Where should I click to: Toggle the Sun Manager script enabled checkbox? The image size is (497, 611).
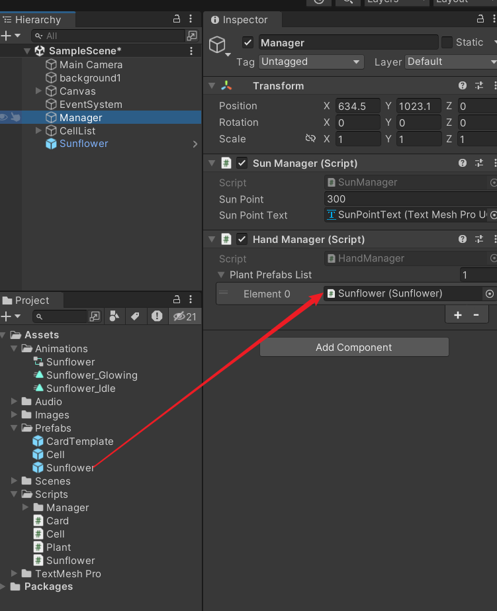(242, 163)
